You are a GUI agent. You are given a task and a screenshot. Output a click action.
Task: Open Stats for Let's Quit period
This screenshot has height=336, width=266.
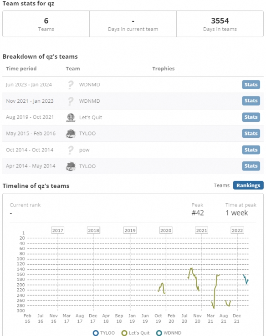[x=251, y=117]
